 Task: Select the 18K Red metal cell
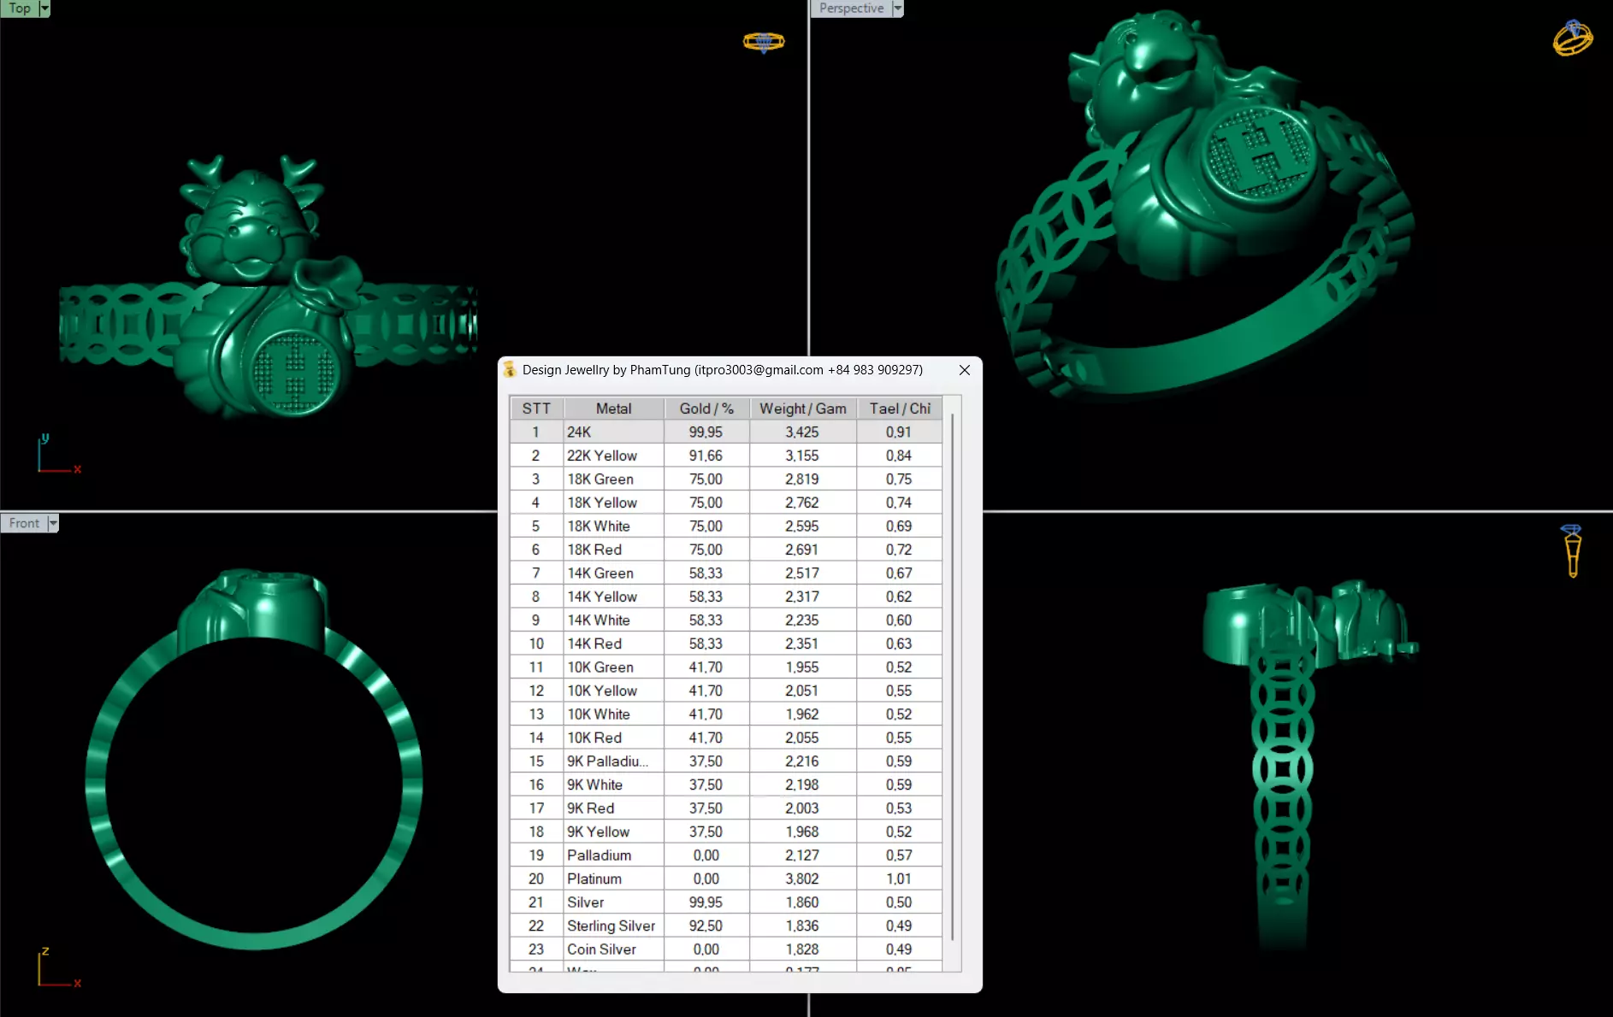click(x=613, y=550)
